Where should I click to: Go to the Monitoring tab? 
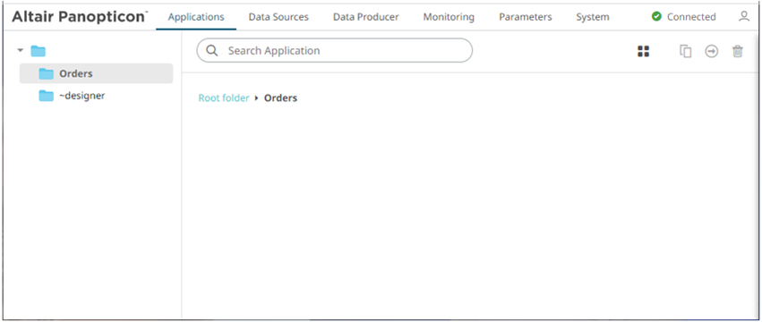(449, 17)
